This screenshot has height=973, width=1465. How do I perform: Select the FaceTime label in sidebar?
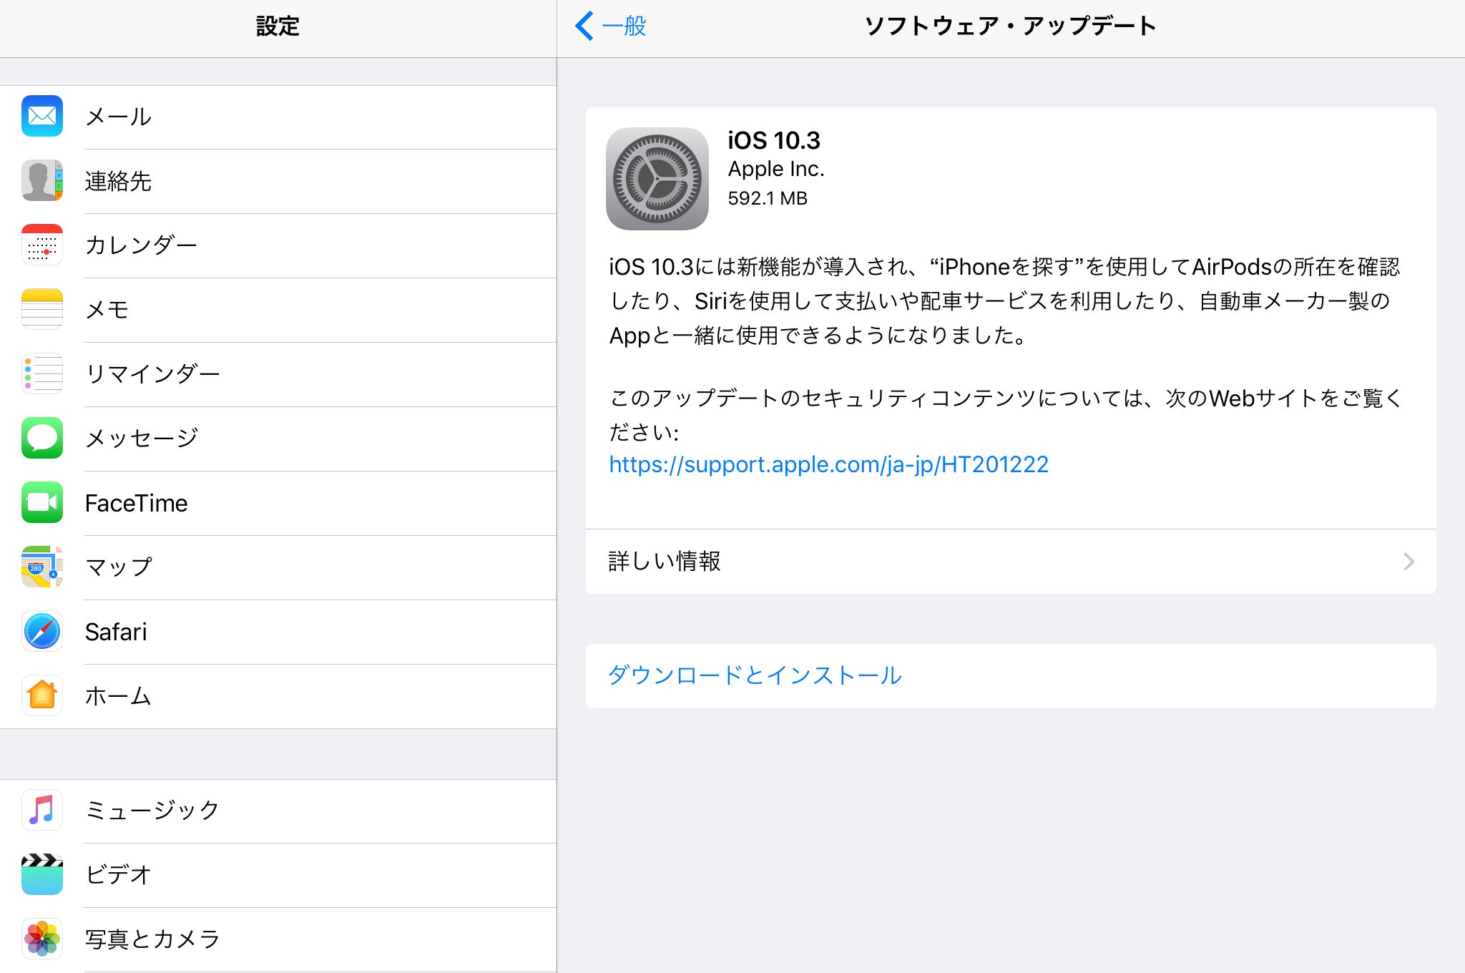[x=136, y=503]
